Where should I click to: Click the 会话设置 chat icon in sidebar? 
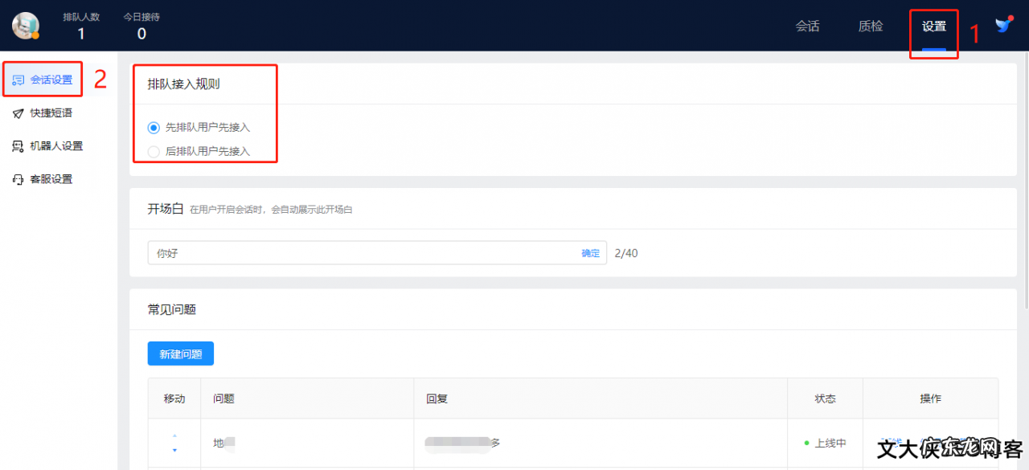point(18,80)
